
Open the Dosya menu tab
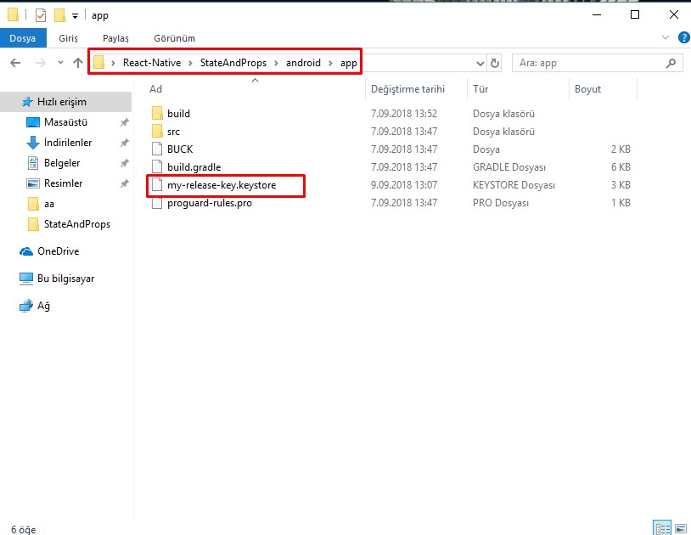tap(22, 38)
